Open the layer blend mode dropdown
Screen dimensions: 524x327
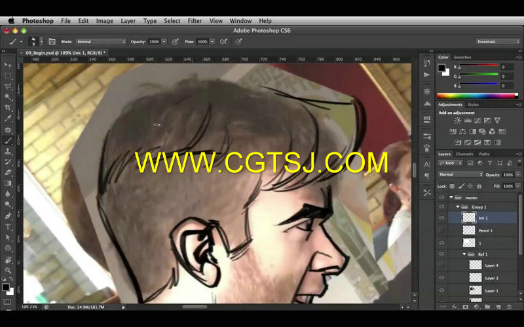click(x=460, y=175)
